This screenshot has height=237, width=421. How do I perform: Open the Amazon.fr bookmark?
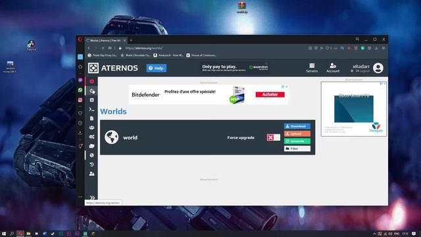[168, 55]
